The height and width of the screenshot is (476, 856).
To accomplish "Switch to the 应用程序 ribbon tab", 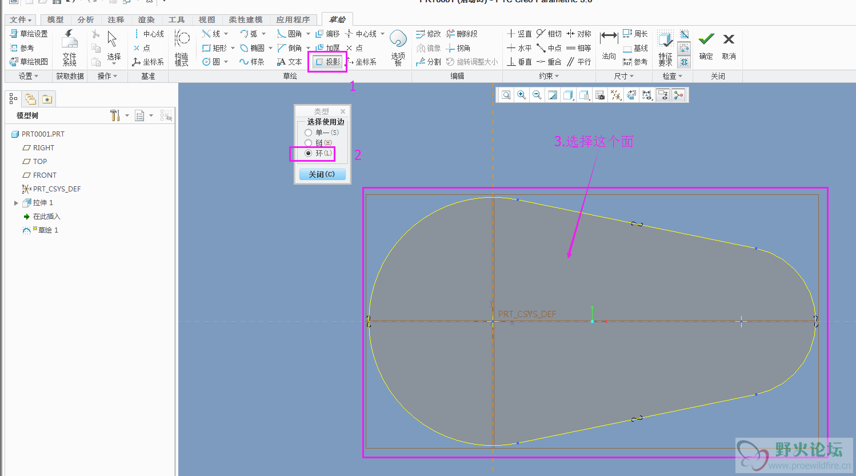I will [293, 19].
